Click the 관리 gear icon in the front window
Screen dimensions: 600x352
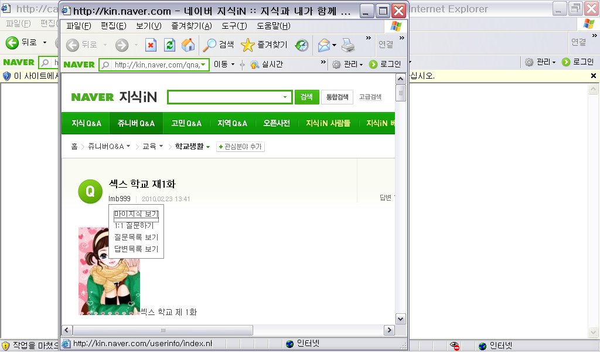(x=336, y=65)
